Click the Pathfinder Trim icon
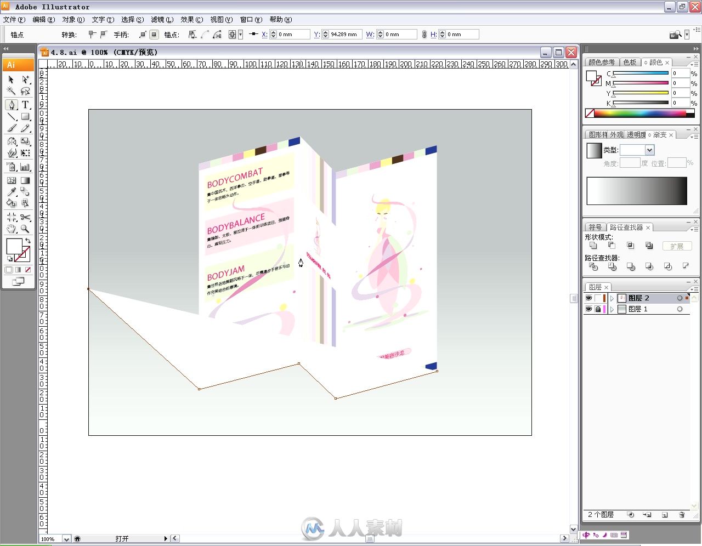Viewport: 702px width, 546px height. 612,266
